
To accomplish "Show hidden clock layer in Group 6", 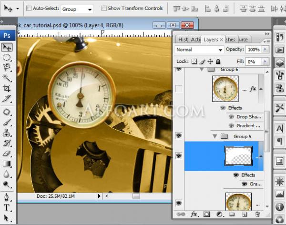I will point(179,89).
